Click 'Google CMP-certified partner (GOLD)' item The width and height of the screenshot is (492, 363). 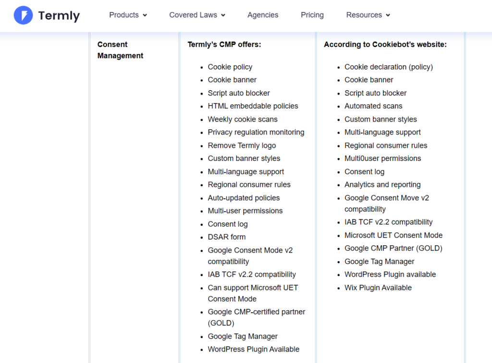click(x=257, y=317)
